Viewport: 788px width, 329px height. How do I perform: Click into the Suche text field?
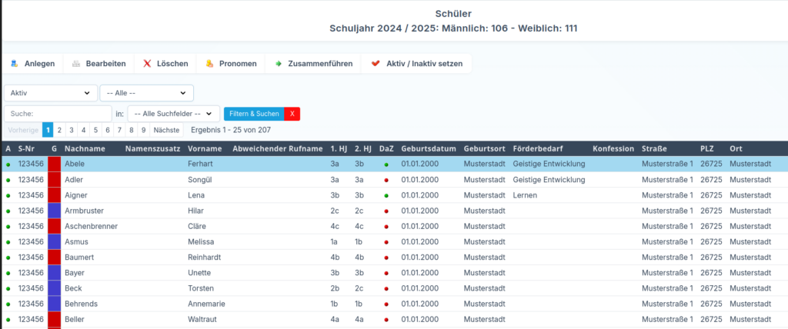coord(58,114)
